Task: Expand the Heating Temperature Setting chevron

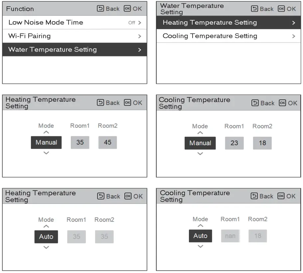Action: 293,23
